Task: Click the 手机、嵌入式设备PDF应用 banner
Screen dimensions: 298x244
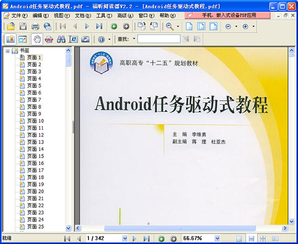Action: (x=227, y=15)
